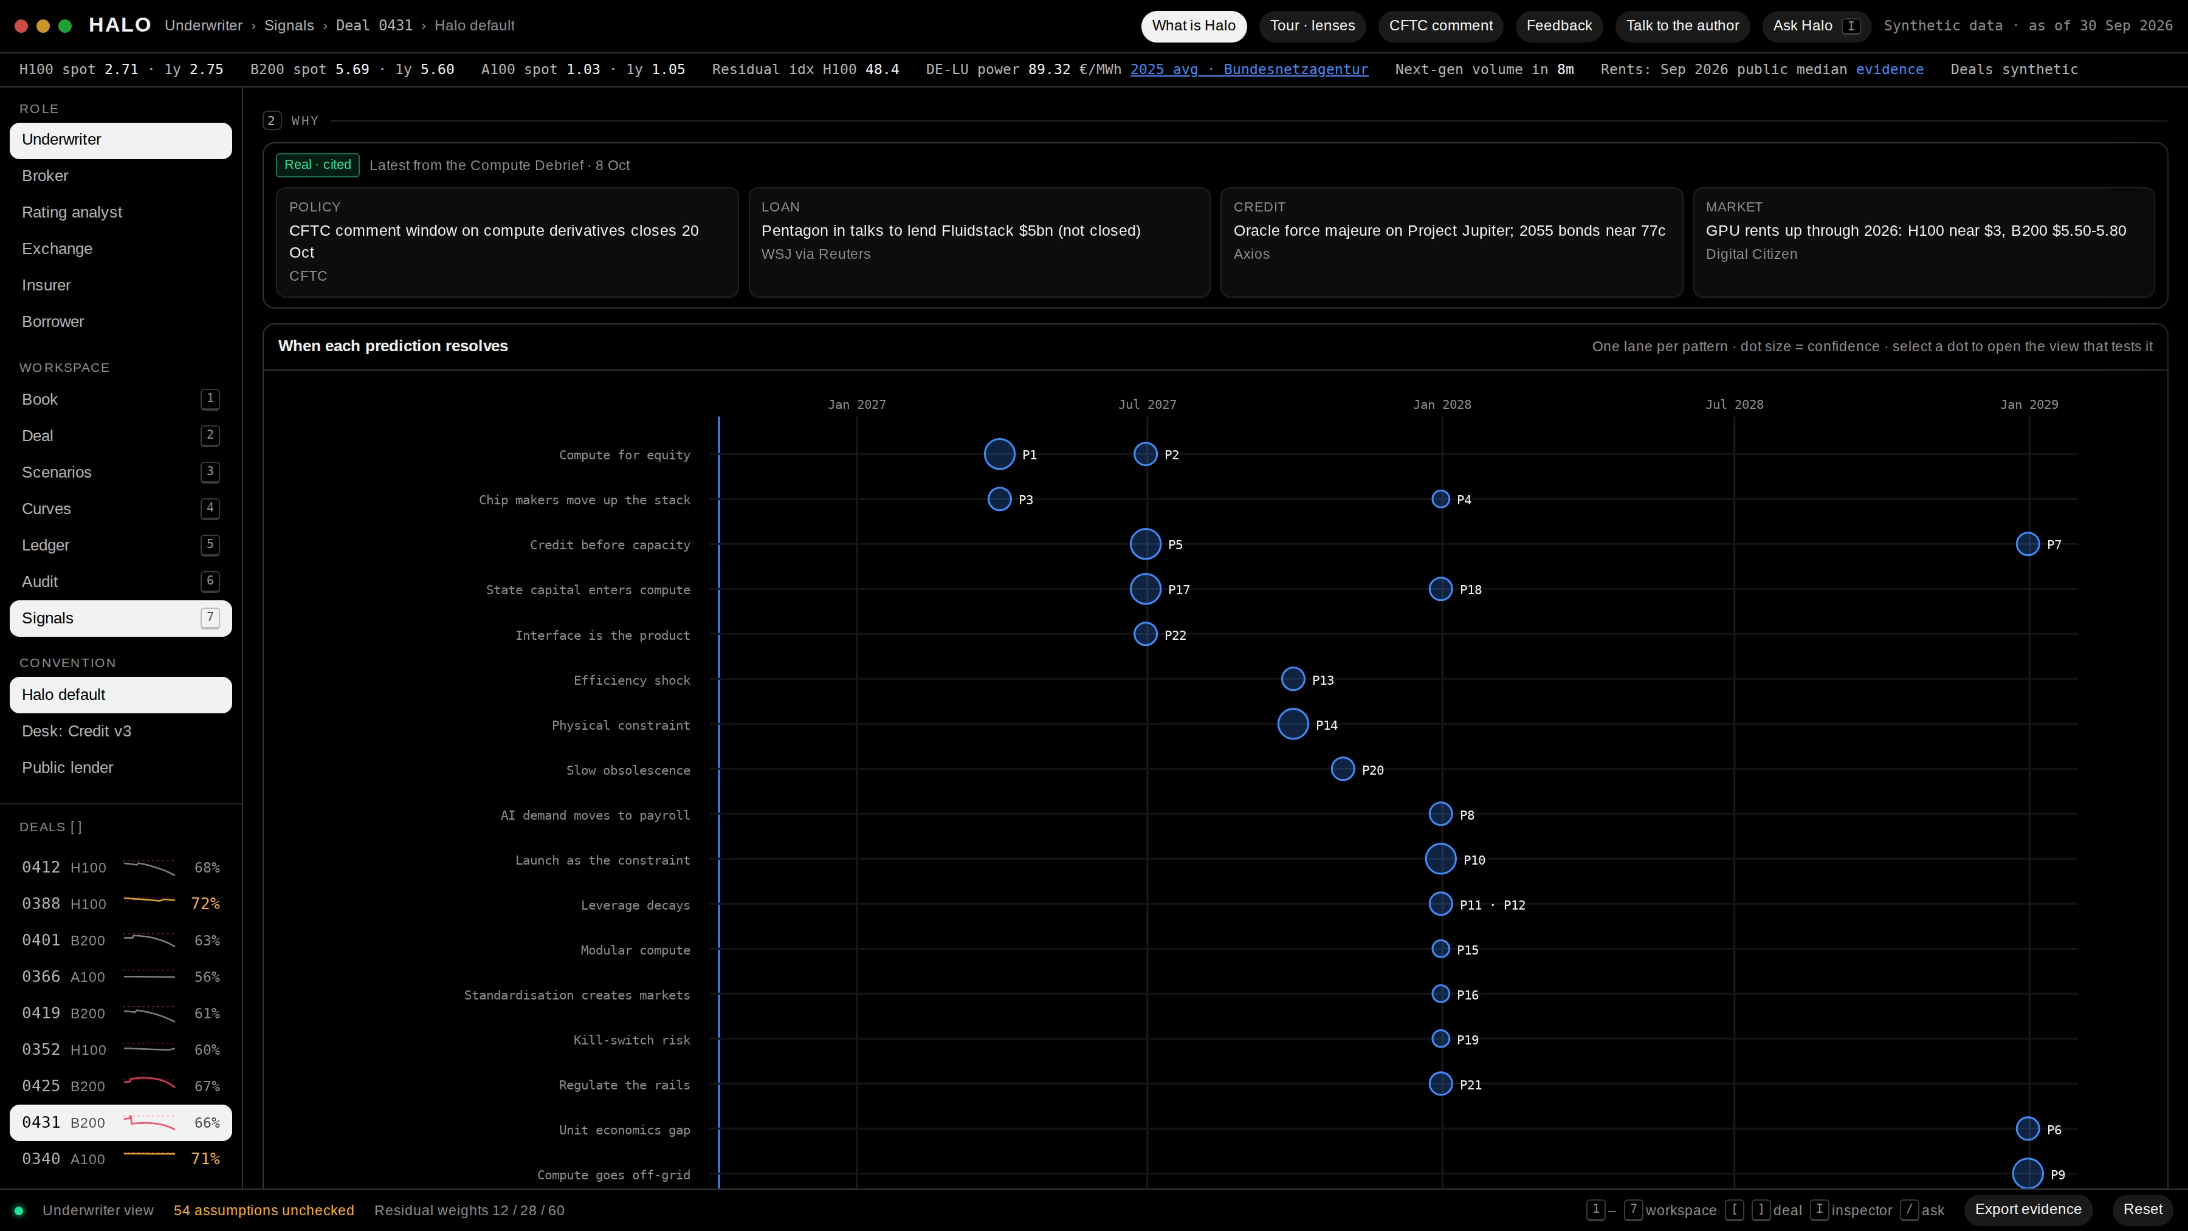This screenshot has height=1231, width=2188.
Task: Click the 54 assumptions unchecked status
Action: coord(263,1210)
